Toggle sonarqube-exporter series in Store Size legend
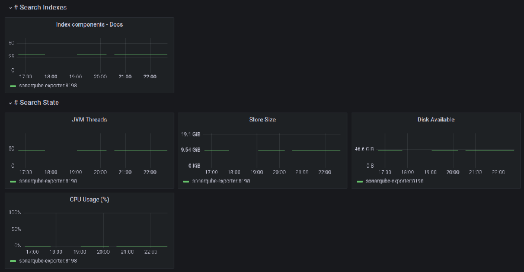The width and height of the screenshot is (524, 272). (x=221, y=181)
